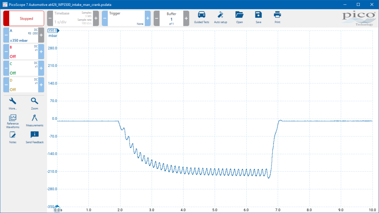Select the Zoom magnifier tool
The width and height of the screenshot is (379, 213).
pos(34,104)
